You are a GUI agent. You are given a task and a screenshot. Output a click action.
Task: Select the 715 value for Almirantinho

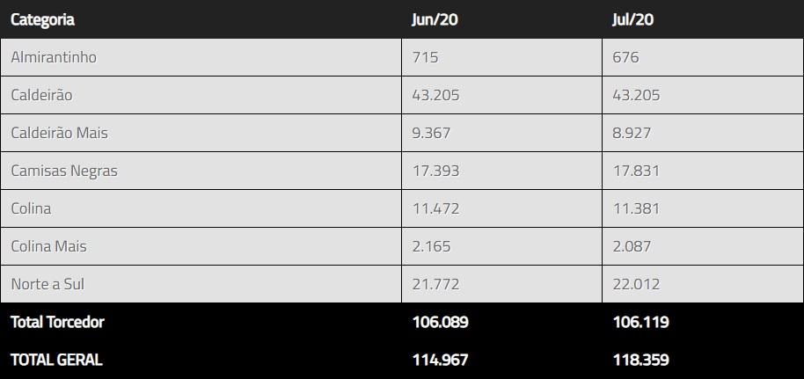coord(425,57)
